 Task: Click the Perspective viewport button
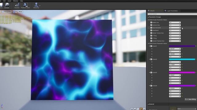pyautogui.click(x=7, y=12)
